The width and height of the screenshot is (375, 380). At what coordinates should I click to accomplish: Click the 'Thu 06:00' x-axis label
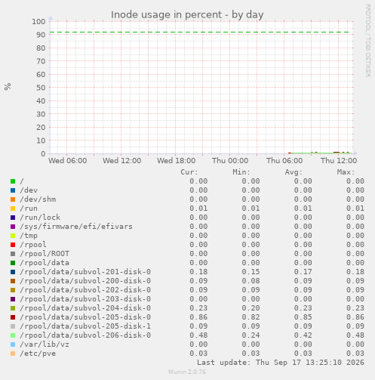coord(284,161)
